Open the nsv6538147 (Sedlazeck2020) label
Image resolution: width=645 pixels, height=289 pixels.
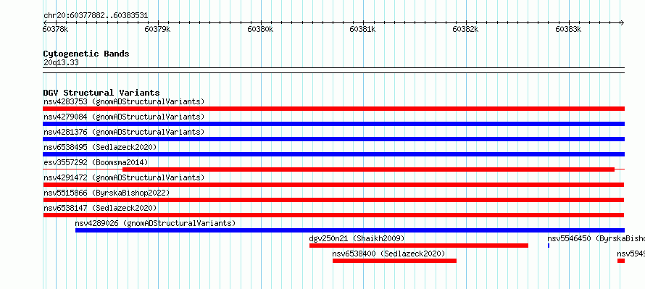click(100, 208)
